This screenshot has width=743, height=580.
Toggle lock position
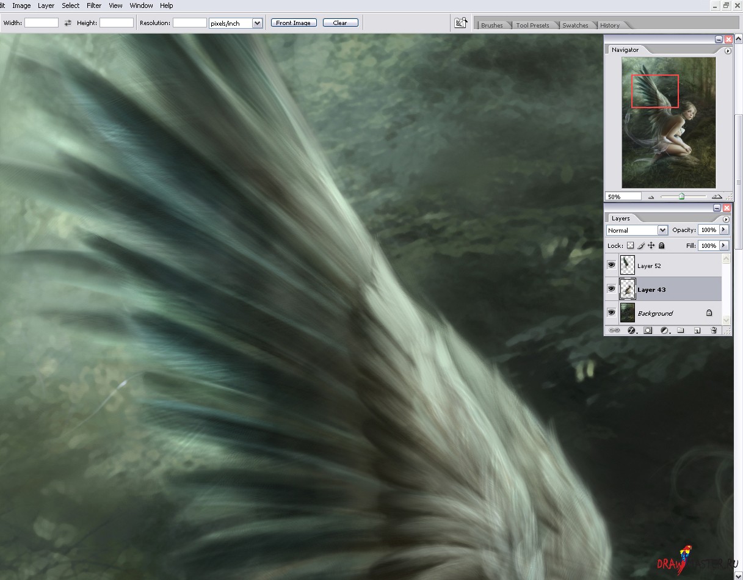tap(651, 245)
